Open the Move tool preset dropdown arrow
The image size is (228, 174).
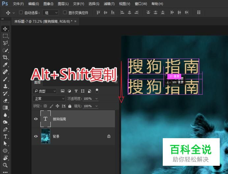click(x=14, y=13)
